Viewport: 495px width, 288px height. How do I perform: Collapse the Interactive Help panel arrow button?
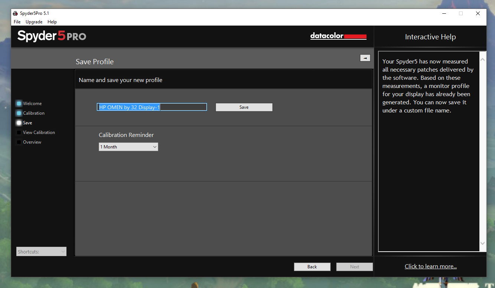tap(365, 58)
